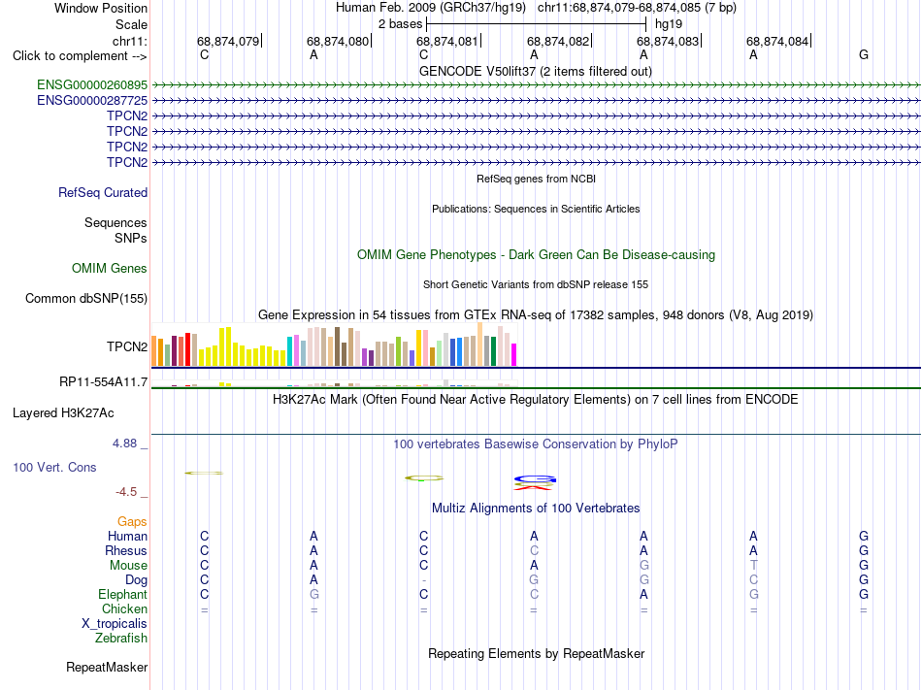Screen dimensions: 922x690
Task: Click the TPCN2 GTEx track label
Action: [x=127, y=346]
